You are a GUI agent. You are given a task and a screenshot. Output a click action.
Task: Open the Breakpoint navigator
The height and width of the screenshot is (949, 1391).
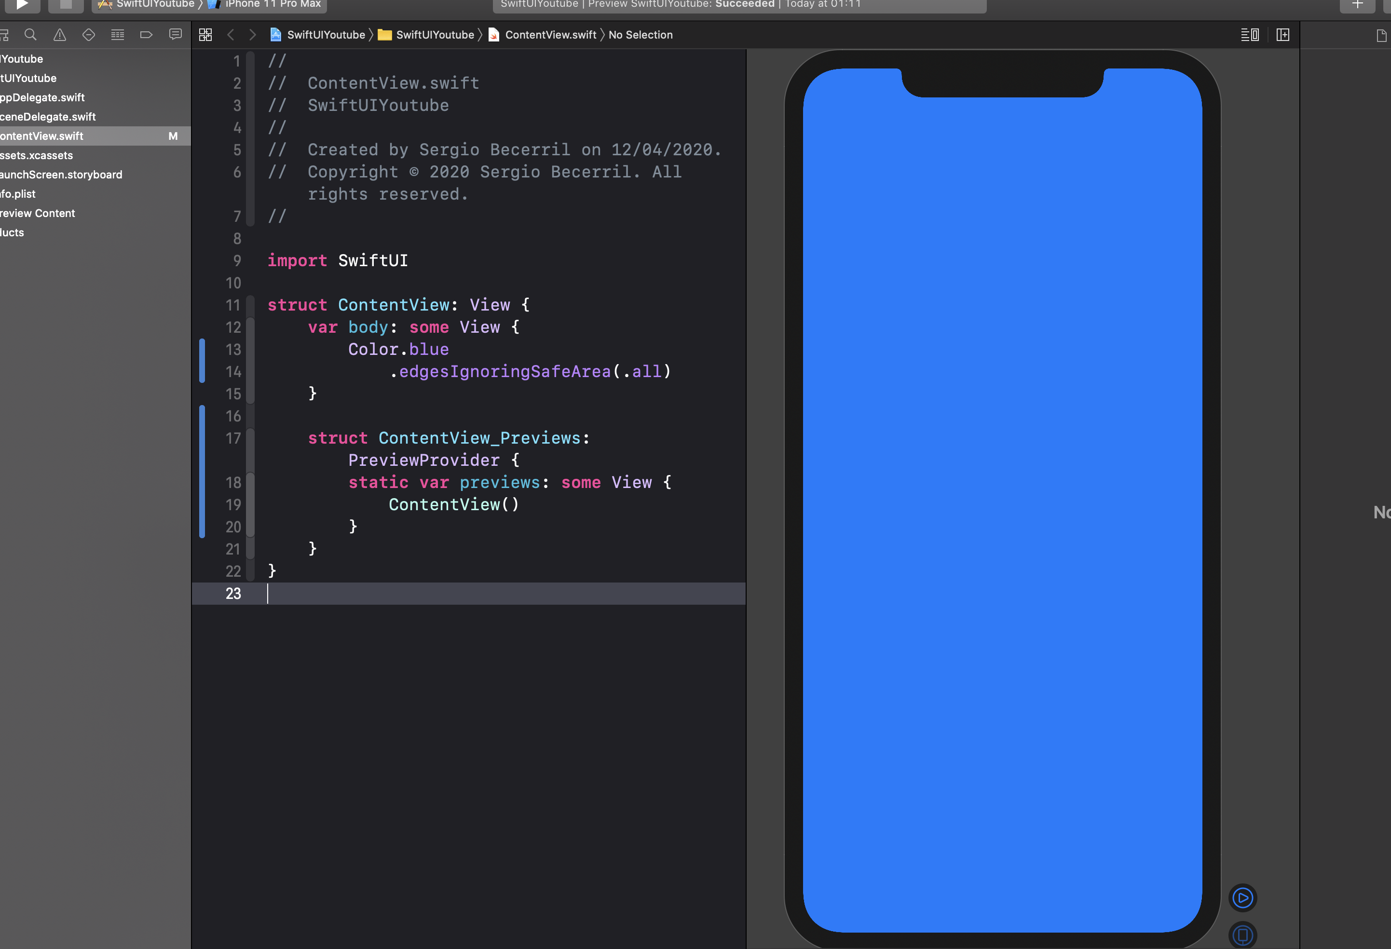coord(89,35)
